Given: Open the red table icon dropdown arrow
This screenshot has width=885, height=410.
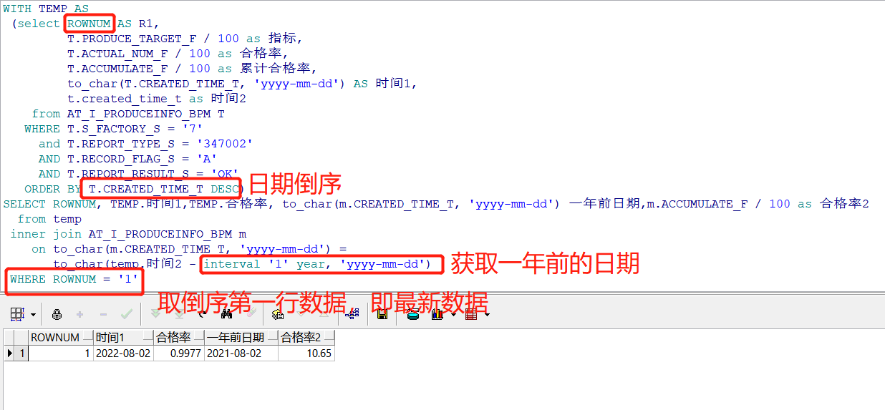Looking at the screenshot, I should 488,314.
